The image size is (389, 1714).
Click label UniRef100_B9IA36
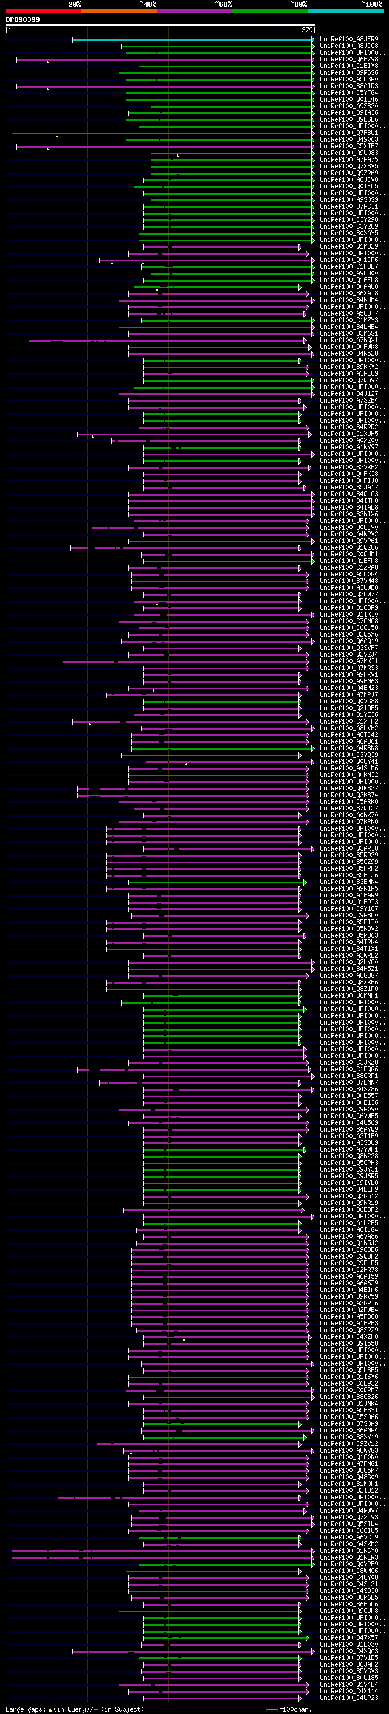pos(349,112)
